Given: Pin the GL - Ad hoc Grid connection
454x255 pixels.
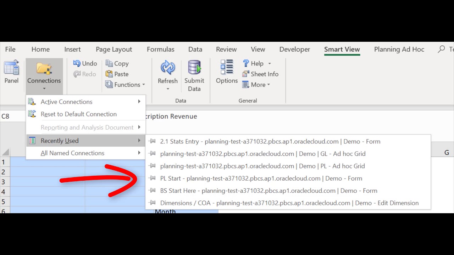Looking at the screenshot, I should (x=153, y=153).
